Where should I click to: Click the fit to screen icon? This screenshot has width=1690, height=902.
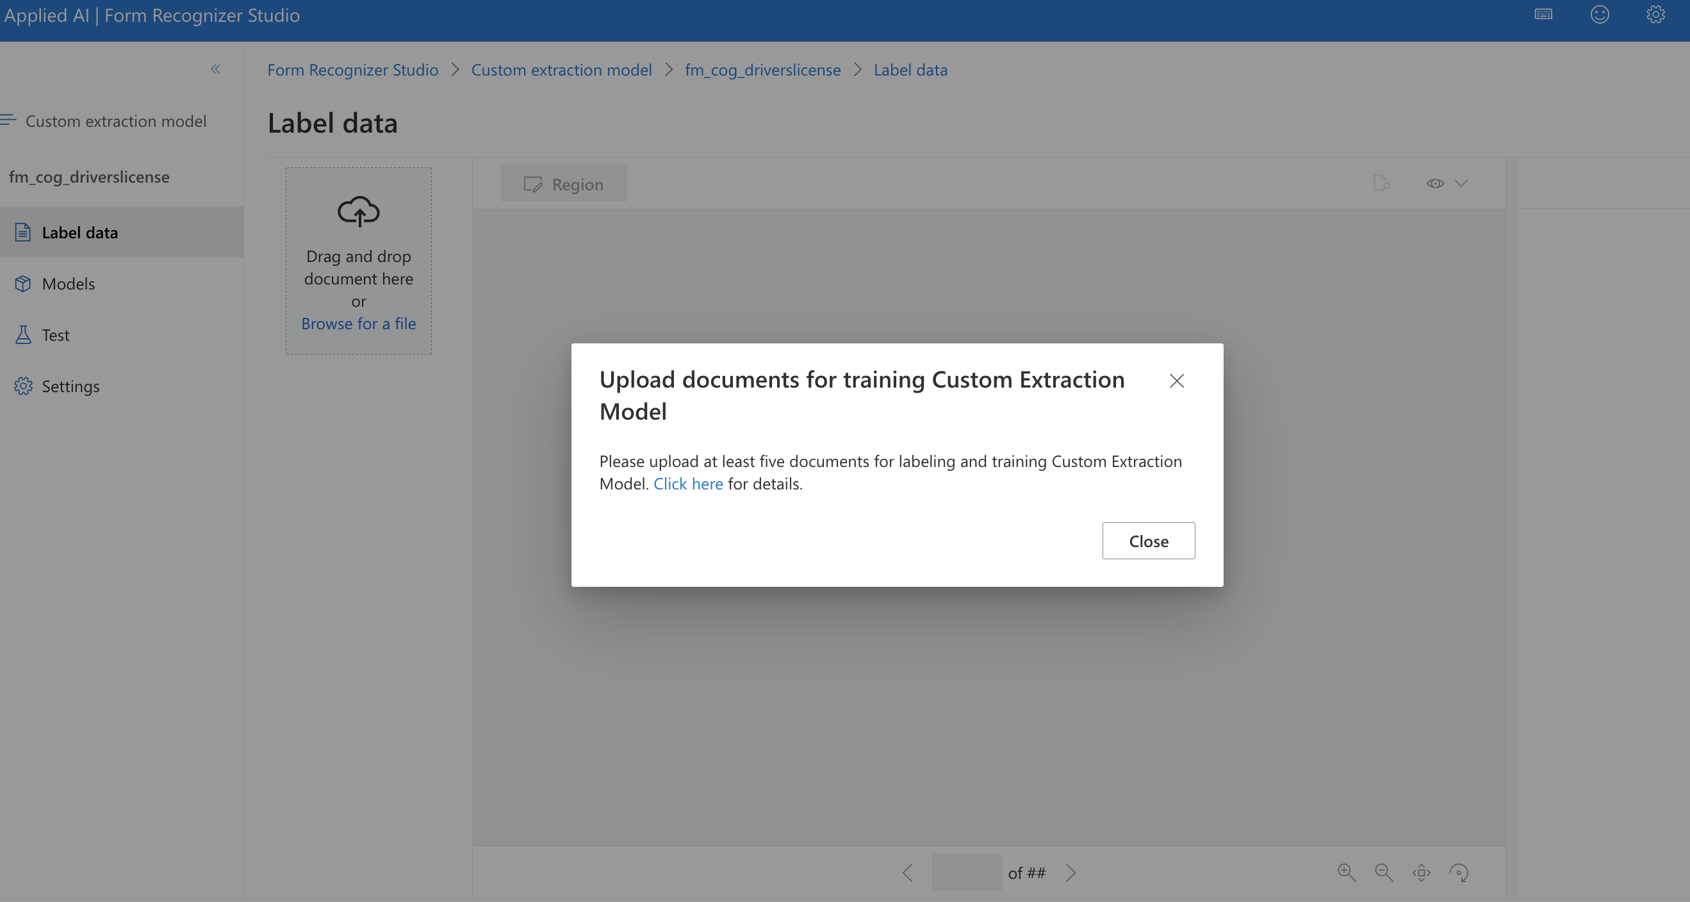pos(1421,873)
